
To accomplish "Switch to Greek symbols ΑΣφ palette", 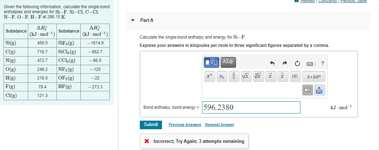I will (228, 62).
